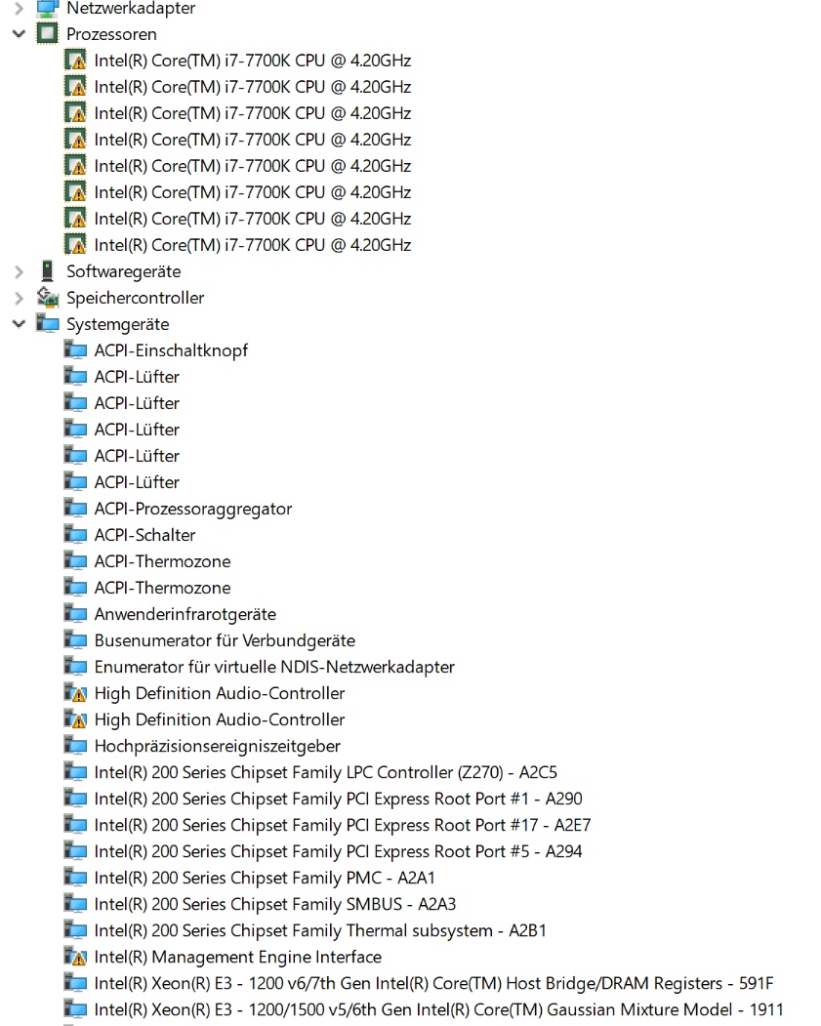Select the LPC Controller (Z270) - A2C5 entry
Image resolution: width=821 pixels, height=1026 pixels.
pyautogui.click(x=326, y=772)
